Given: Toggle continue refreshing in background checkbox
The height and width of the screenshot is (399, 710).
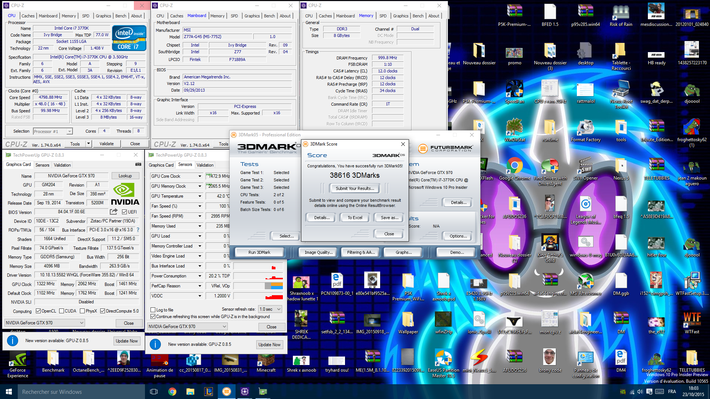Looking at the screenshot, I should click(153, 317).
